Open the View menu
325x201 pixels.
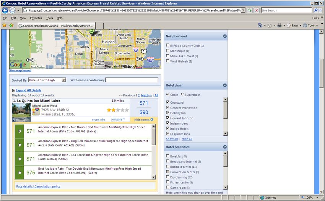23,18
